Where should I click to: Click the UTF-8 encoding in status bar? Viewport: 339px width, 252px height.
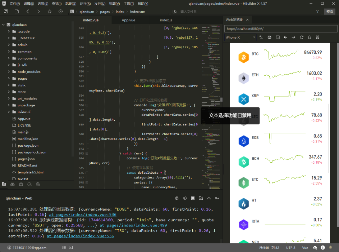pyautogui.click(x=290, y=248)
